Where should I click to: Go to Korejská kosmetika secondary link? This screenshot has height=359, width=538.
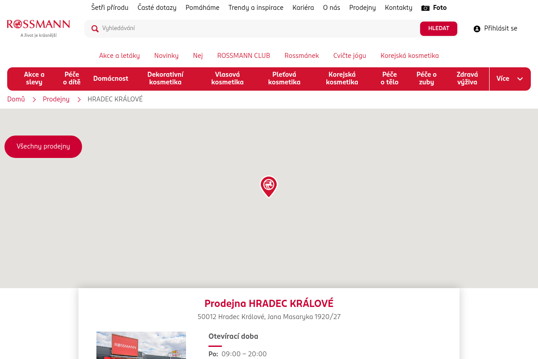[x=409, y=56]
